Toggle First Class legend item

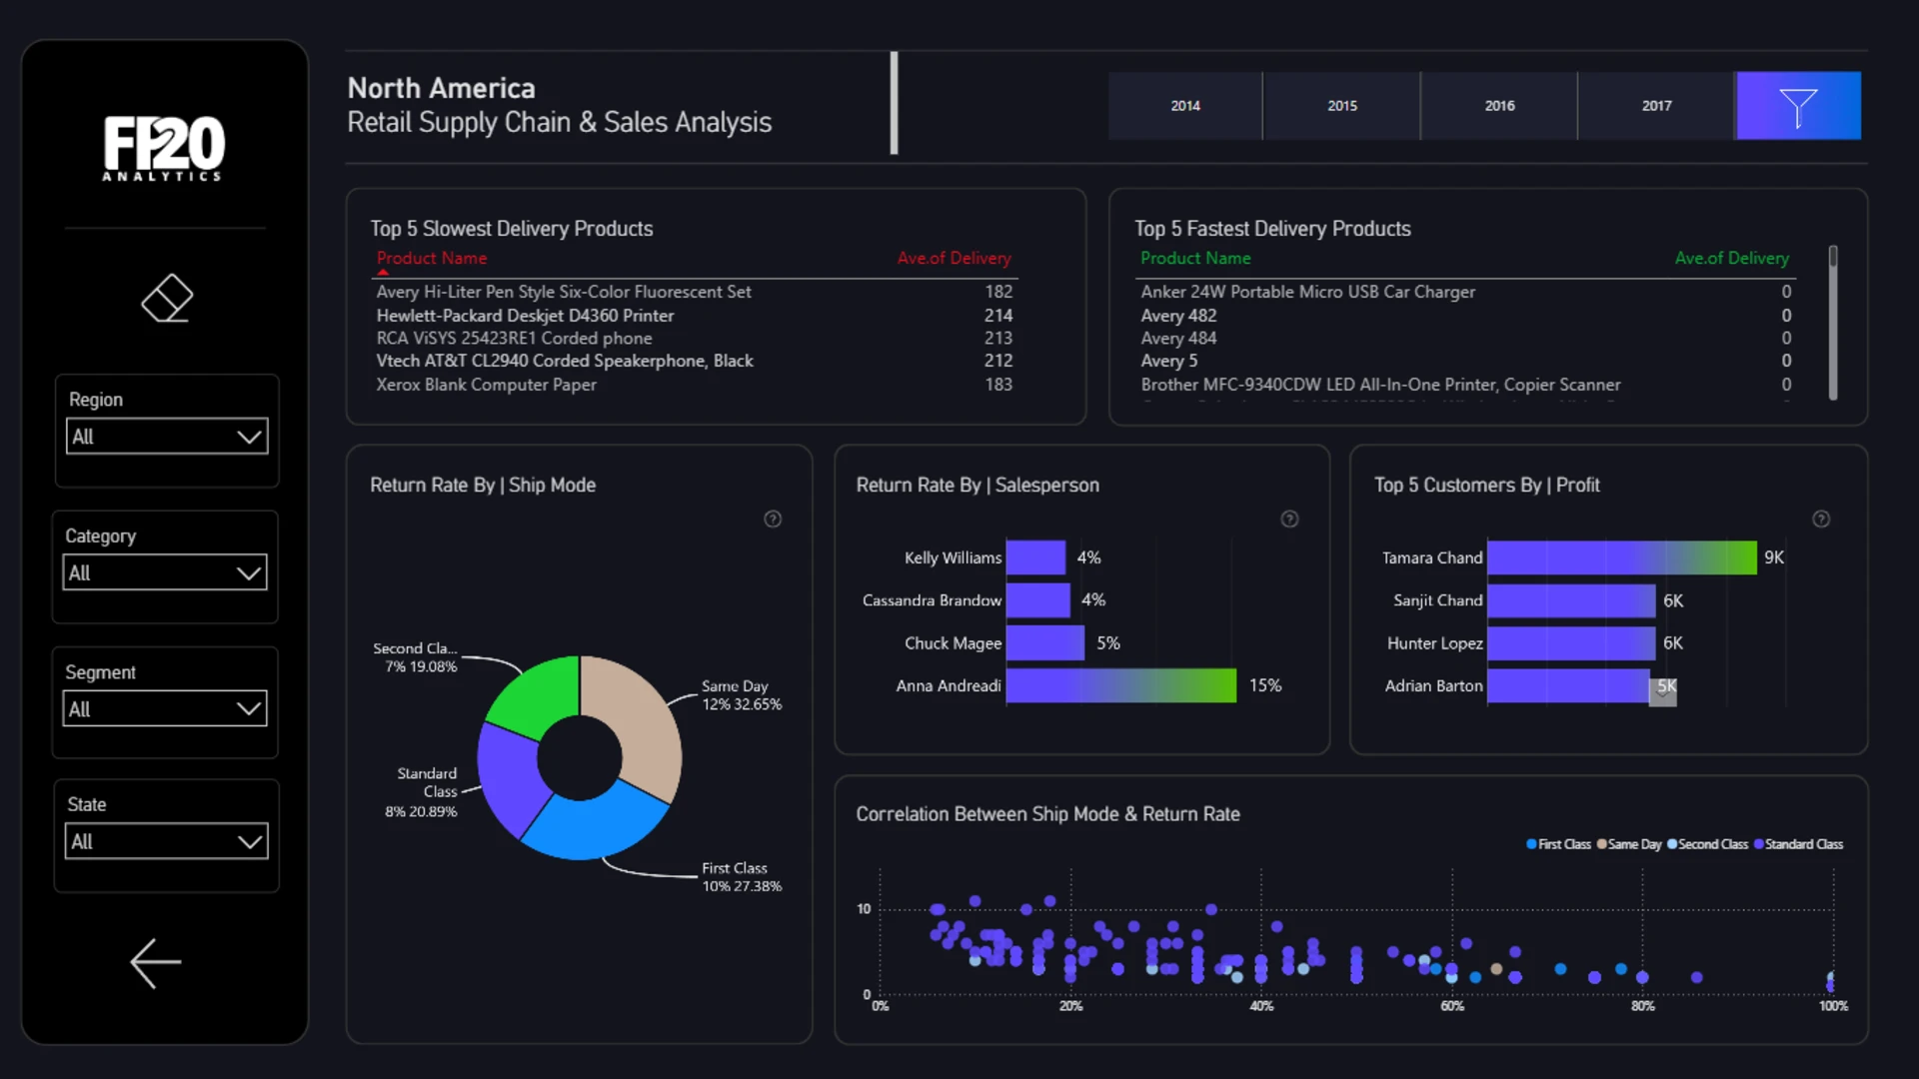coord(1562,844)
